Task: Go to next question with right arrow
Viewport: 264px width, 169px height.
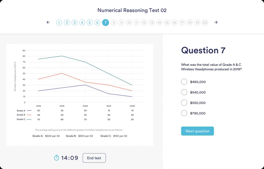Action: [216, 22]
